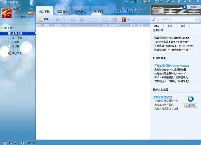
Task: Click the pause icon in toolbar
Action: tap(73, 20)
